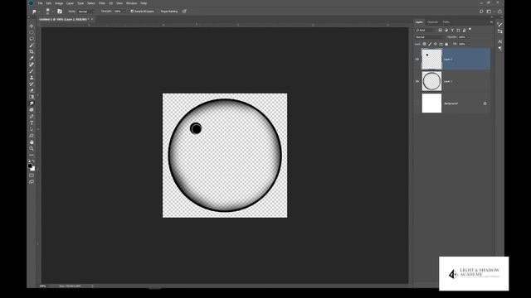Select the Magic Wand tool
531x298 pixels.
click(32, 46)
